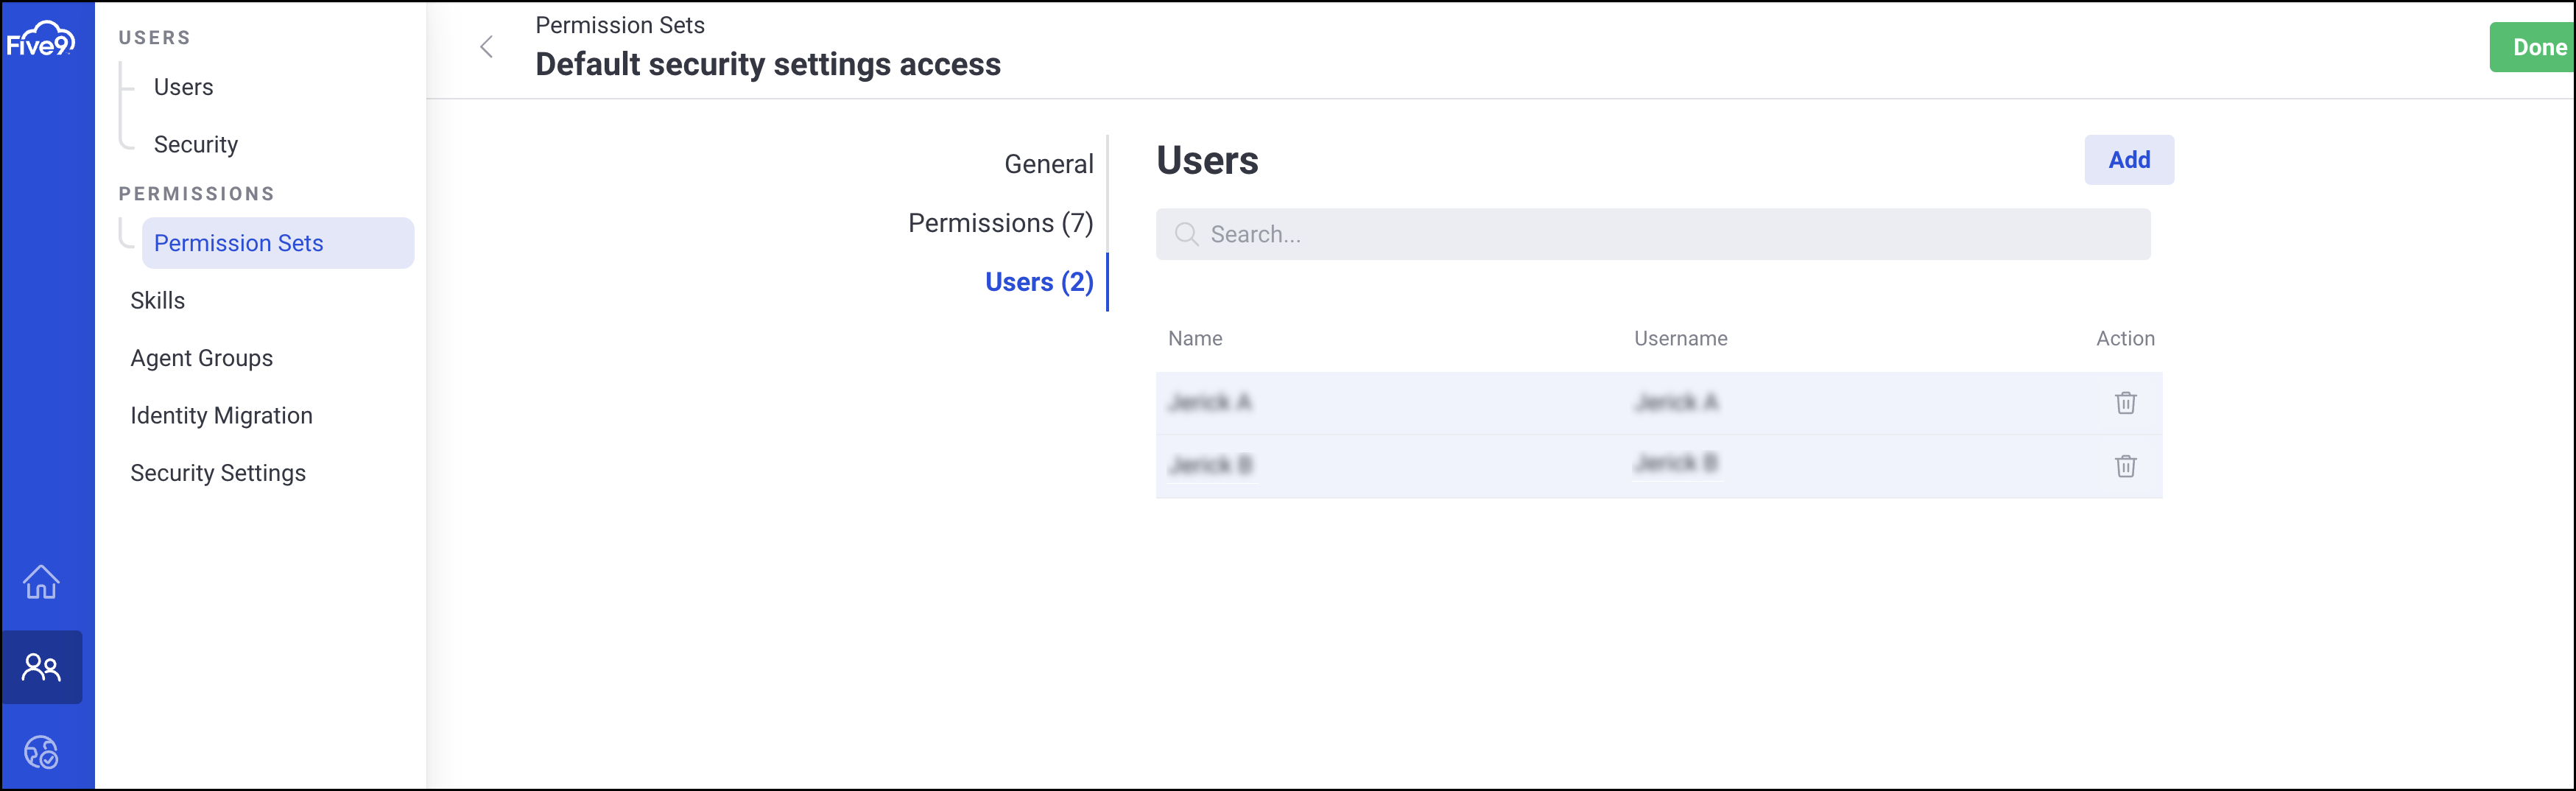This screenshot has height=791, width=2576.
Task: Click the Permission Sets breadcrumb text
Action: click(x=620, y=25)
